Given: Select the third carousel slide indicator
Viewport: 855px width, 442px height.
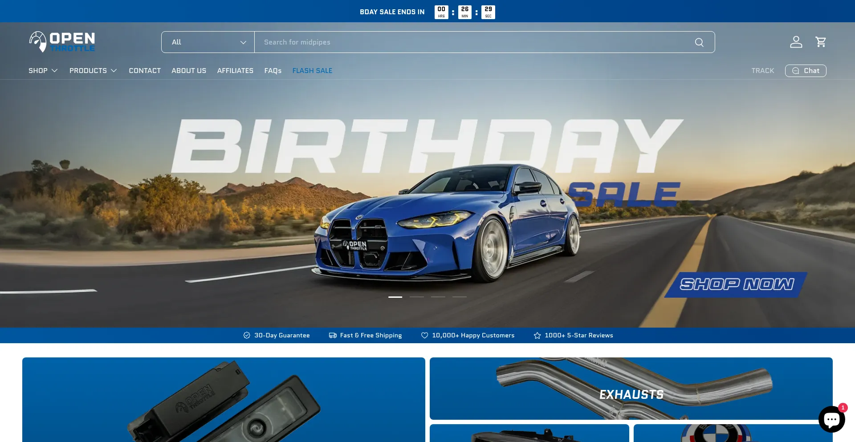Looking at the screenshot, I should (x=438, y=297).
